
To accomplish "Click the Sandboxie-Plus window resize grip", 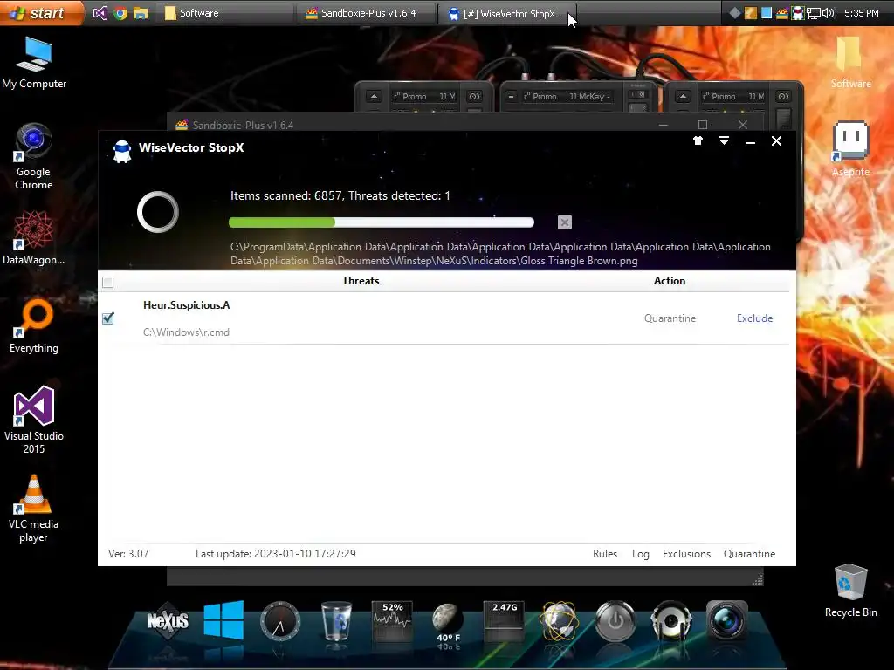I will tap(757, 580).
